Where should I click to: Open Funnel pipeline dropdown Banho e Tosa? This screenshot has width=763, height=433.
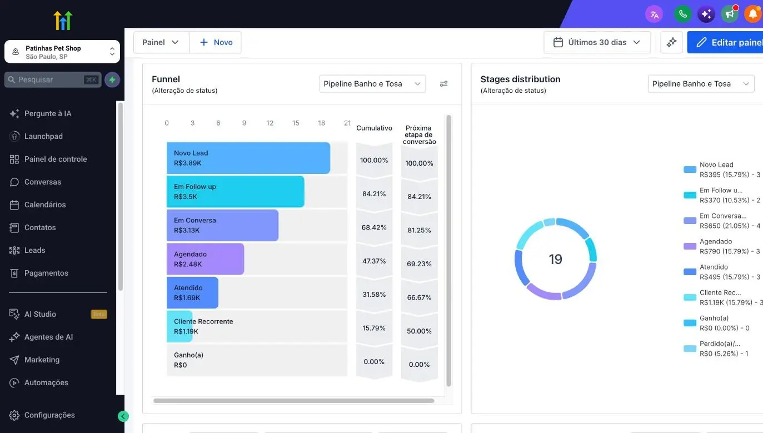372,84
